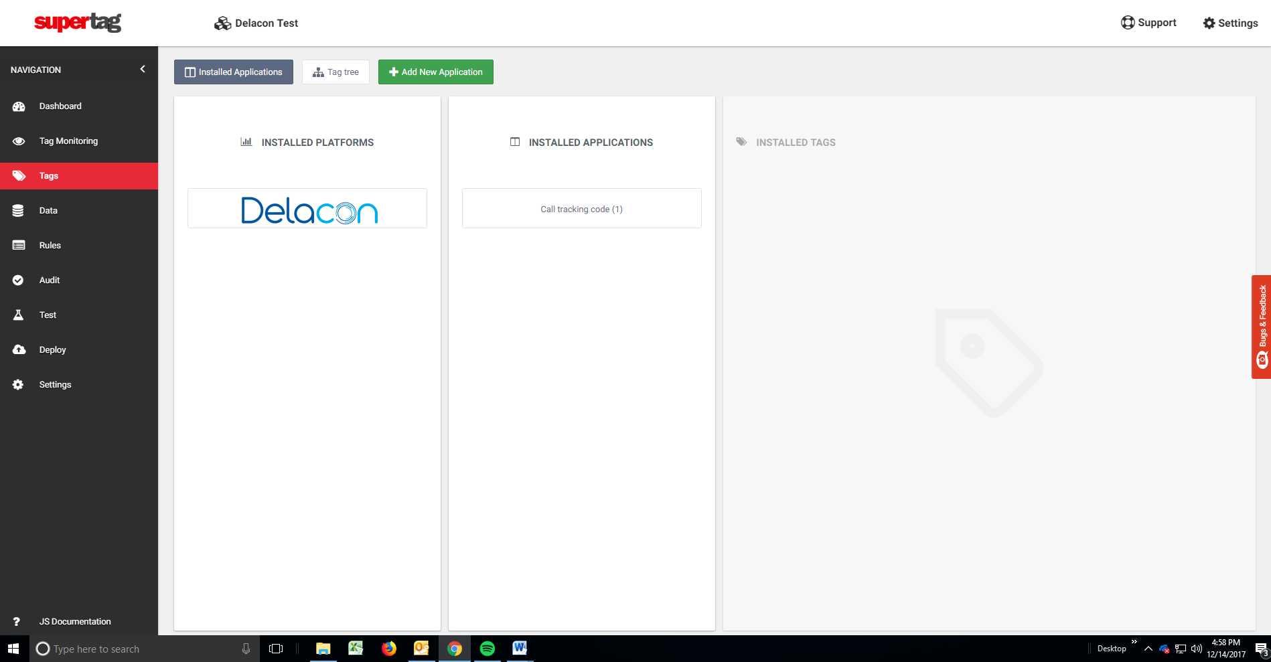This screenshot has height=662, width=1271.
Task: Open Outlook from the taskbar
Action: (x=421, y=649)
